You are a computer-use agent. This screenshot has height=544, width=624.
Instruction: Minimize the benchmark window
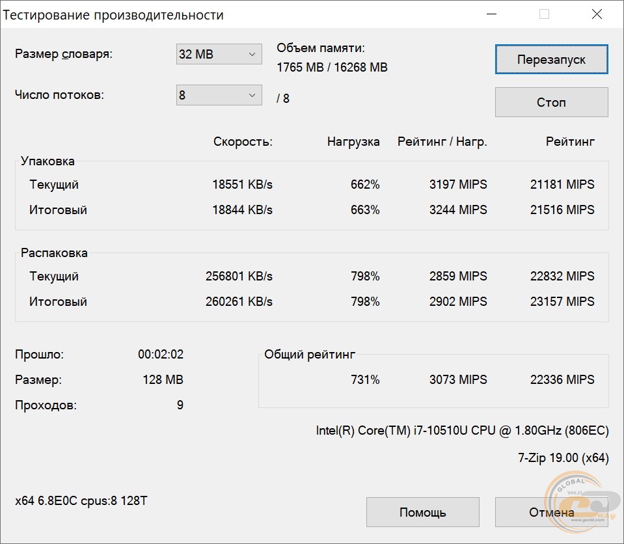coord(493,14)
